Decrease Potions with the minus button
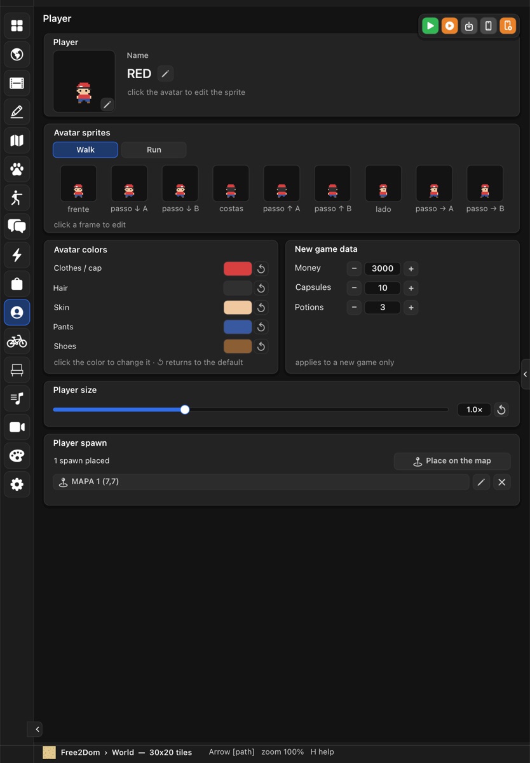The height and width of the screenshot is (763, 530). tap(355, 307)
